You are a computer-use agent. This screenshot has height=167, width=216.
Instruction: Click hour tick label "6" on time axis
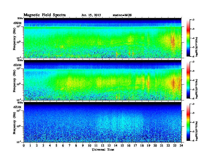[x=63, y=146]
